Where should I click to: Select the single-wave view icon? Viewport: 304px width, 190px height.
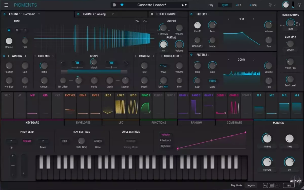coord(145,21)
